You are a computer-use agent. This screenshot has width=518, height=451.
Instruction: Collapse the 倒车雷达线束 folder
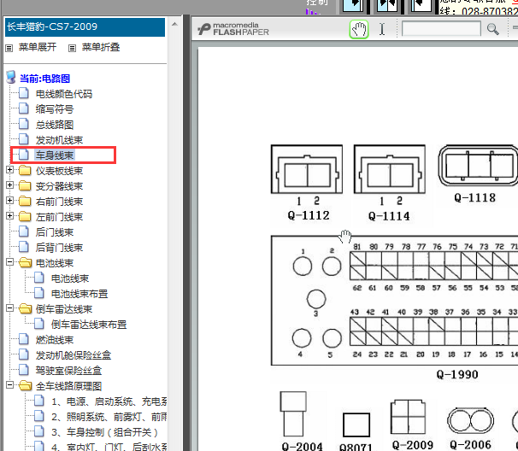click(x=10, y=308)
